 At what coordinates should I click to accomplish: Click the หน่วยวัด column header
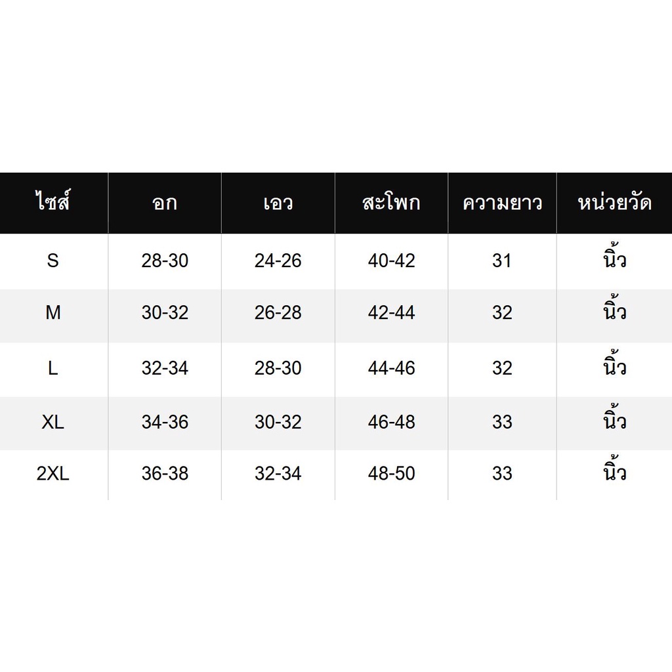(x=614, y=202)
